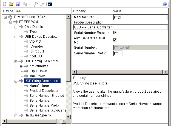This screenshot has width=171, height=126.
Task: Toggle the Auto Generate Serial No checkbox
Action: tap(115, 40)
